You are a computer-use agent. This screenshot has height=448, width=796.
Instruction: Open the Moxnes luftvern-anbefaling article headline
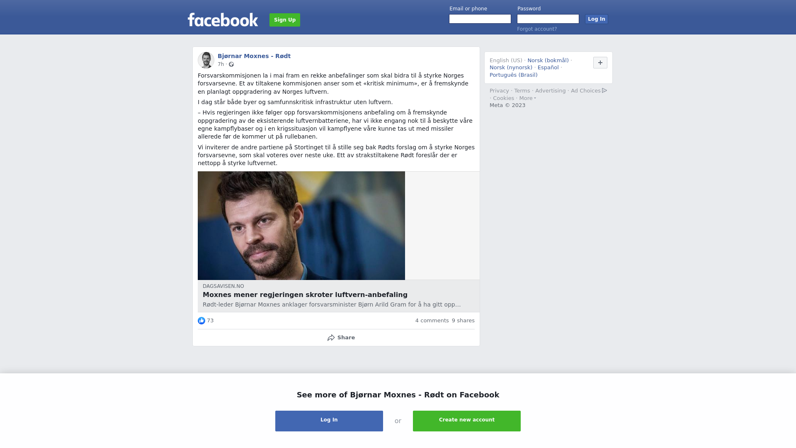[305, 295]
